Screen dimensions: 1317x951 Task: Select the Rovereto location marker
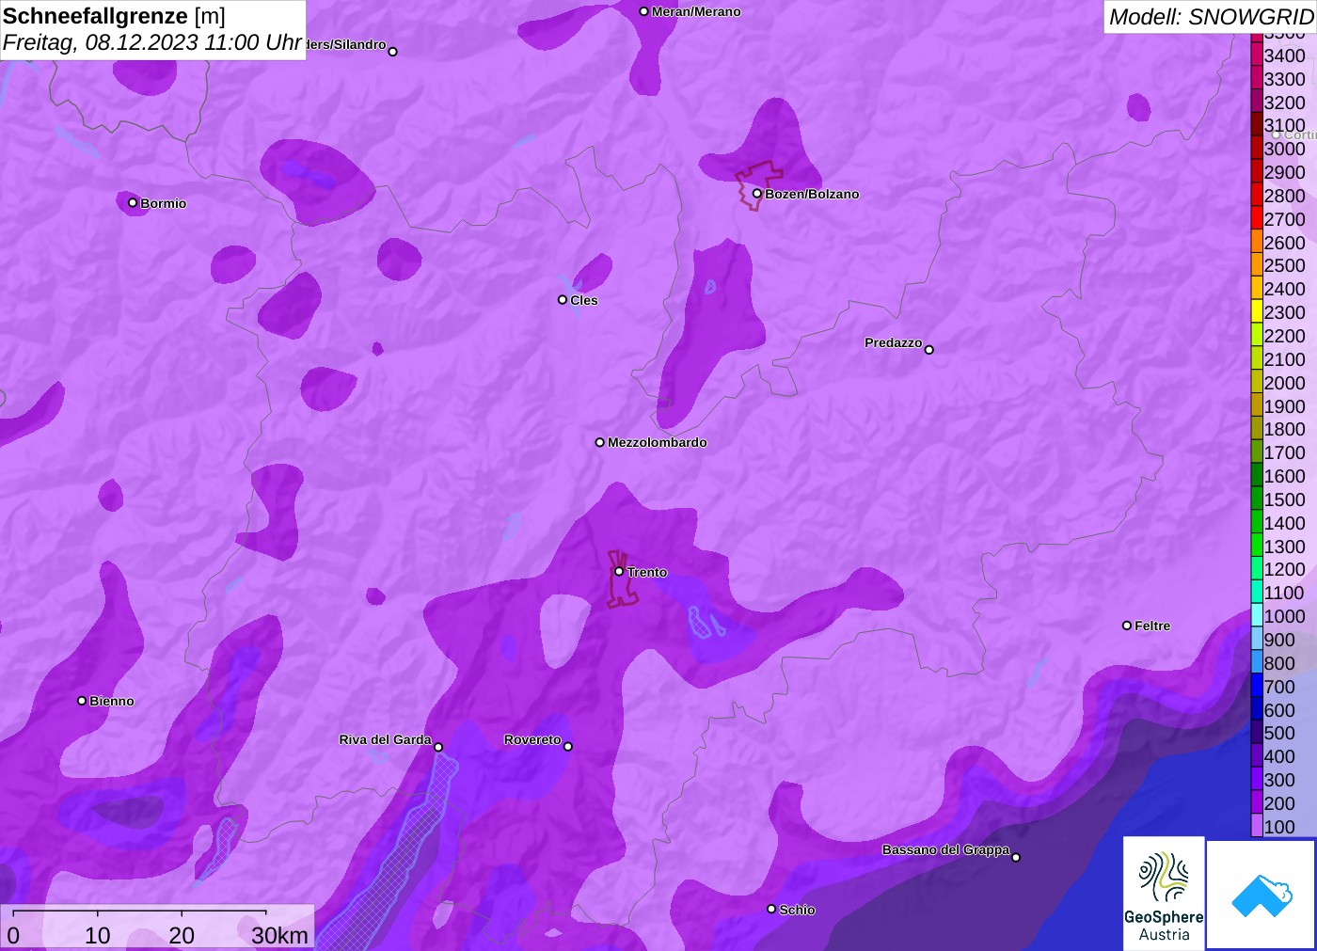pos(567,746)
